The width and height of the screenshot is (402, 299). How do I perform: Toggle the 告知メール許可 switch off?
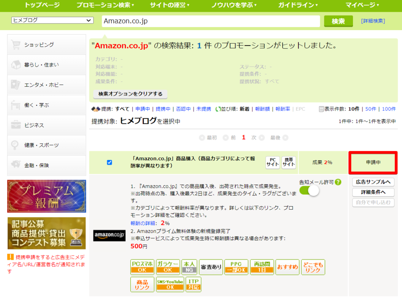point(309,190)
